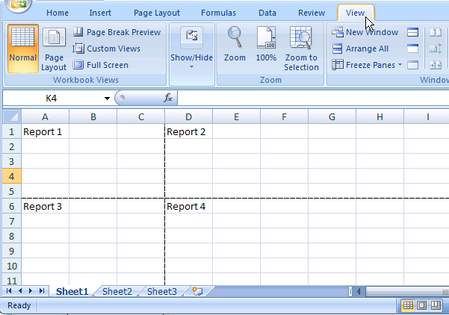The image size is (449, 315).
Task: Select cell containing Report 2
Action: [188, 131]
